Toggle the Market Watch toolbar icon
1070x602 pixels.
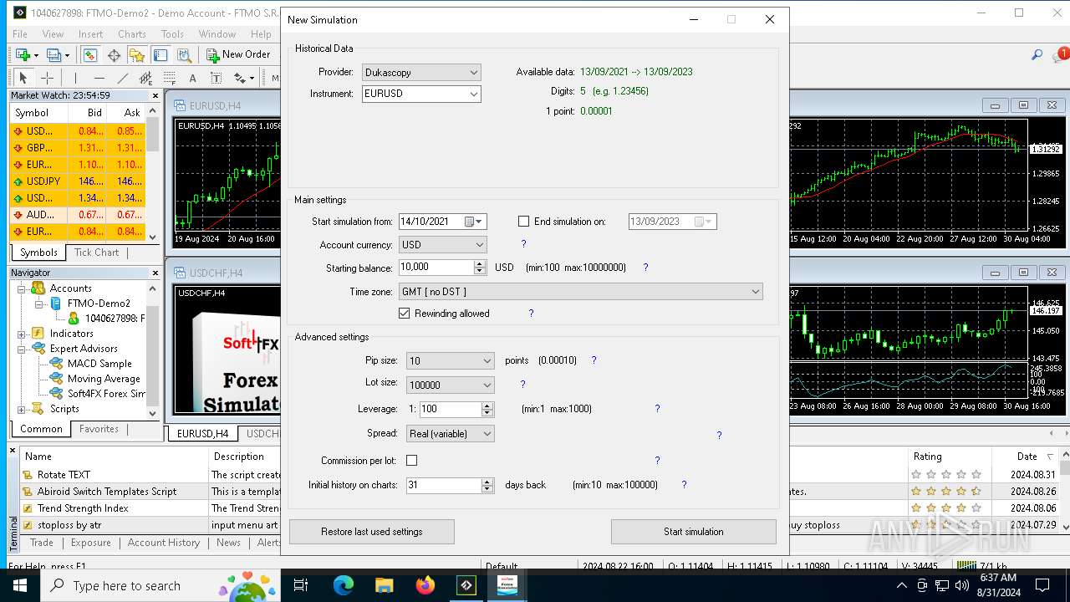click(x=89, y=54)
